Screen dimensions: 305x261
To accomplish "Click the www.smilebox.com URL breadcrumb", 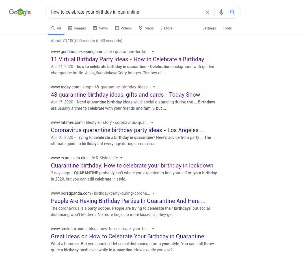I will click(100, 229).
